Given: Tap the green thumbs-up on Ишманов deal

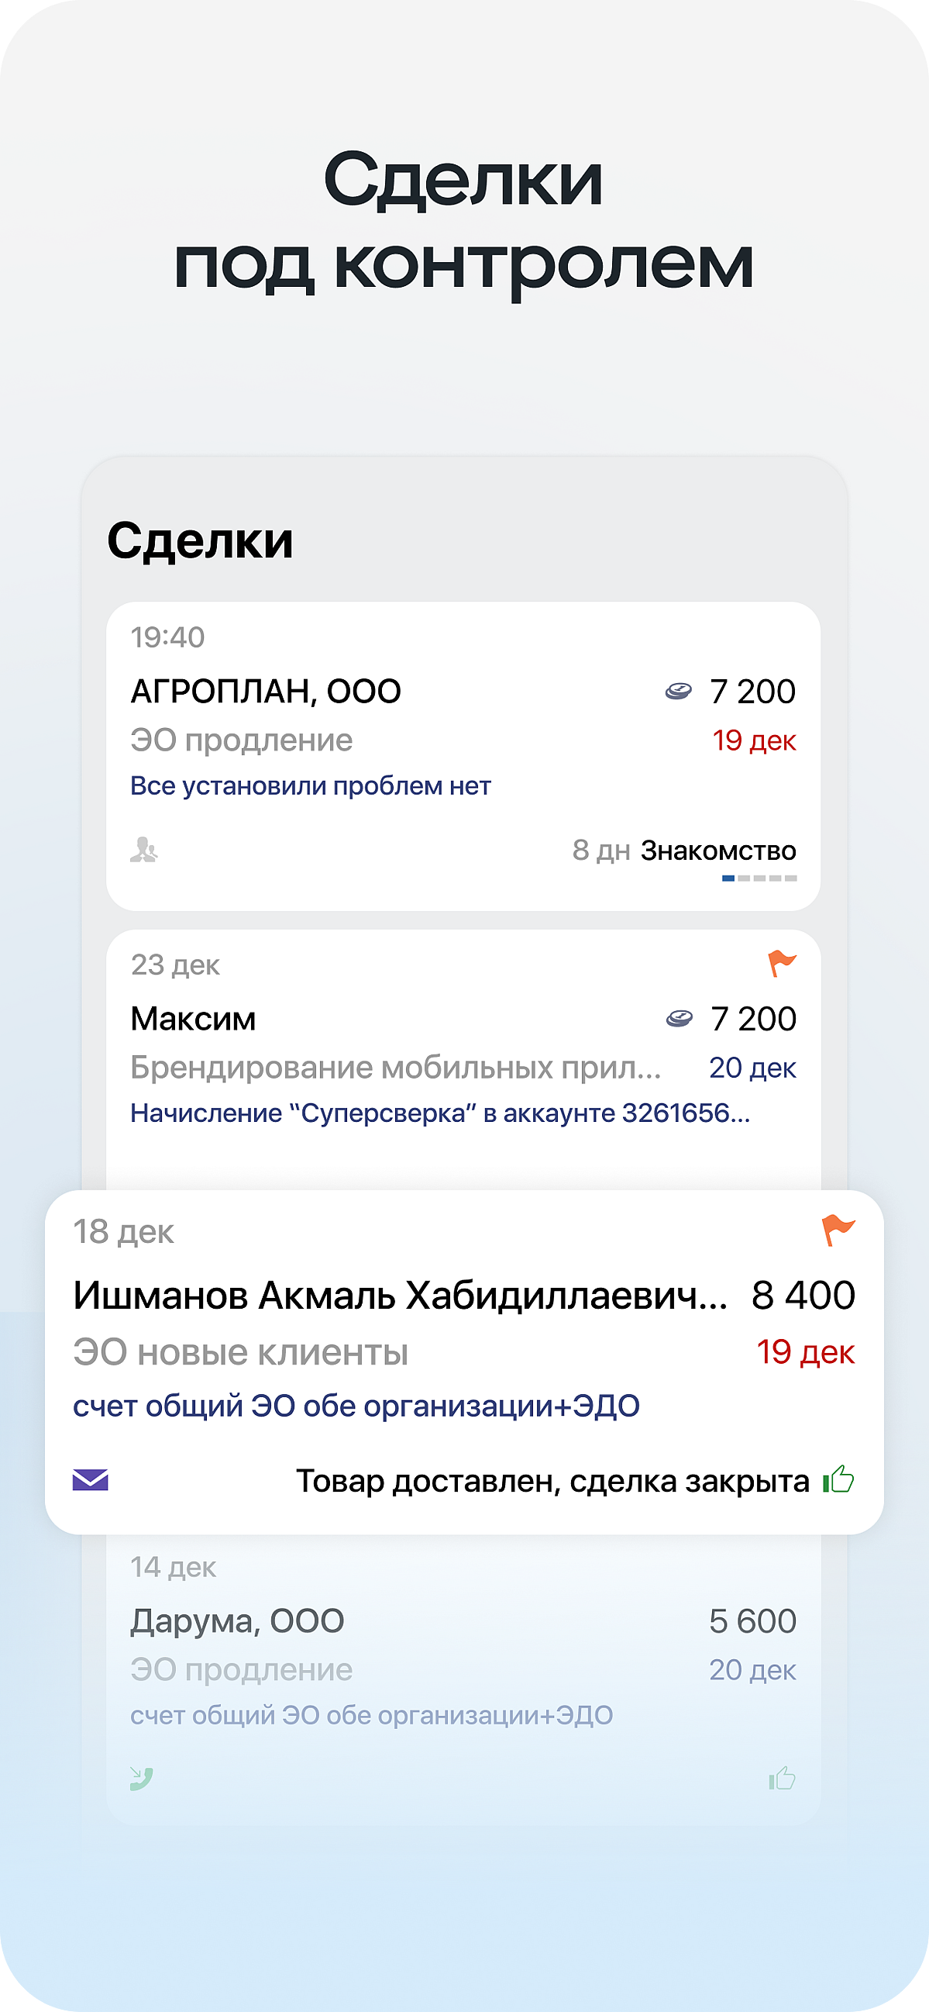Looking at the screenshot, I should pyautogui.click(x=839, y=1479).
